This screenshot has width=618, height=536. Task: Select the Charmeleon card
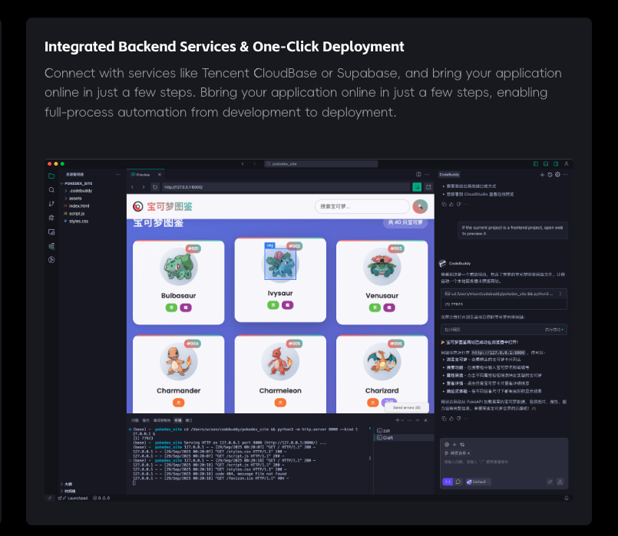point(280,374)
